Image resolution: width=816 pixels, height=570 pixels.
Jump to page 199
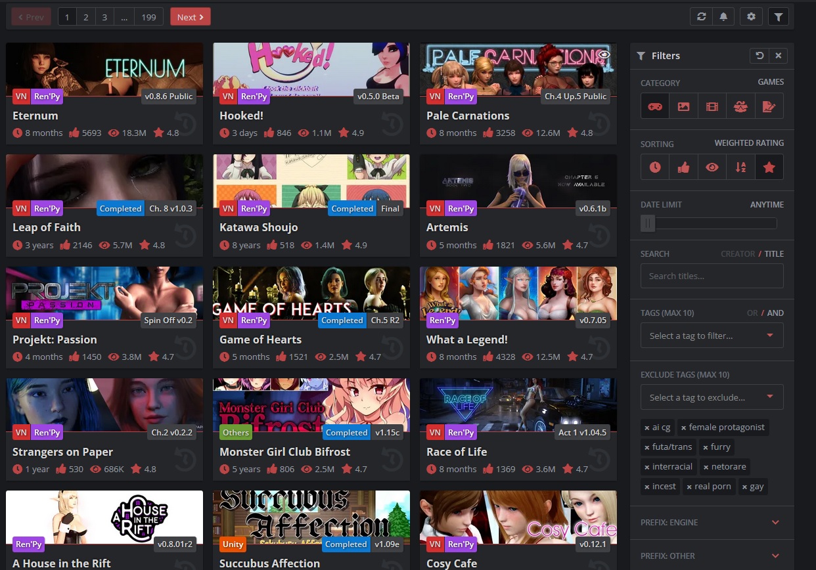149,17
